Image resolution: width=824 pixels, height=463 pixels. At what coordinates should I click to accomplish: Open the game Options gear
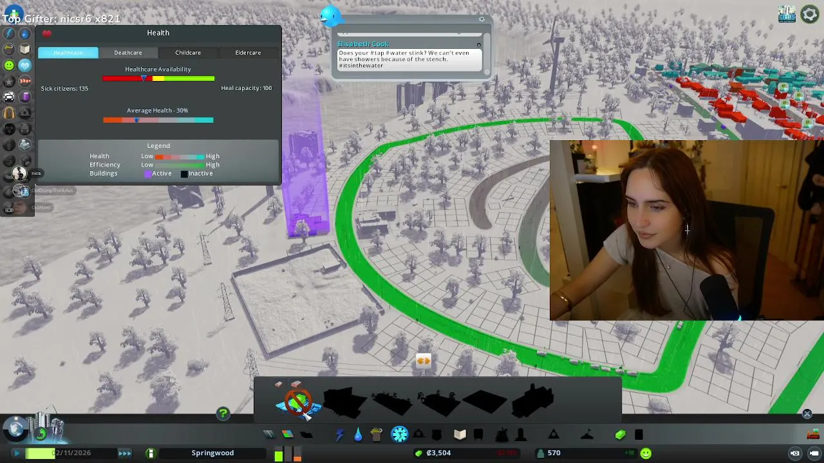click(809, 14)
